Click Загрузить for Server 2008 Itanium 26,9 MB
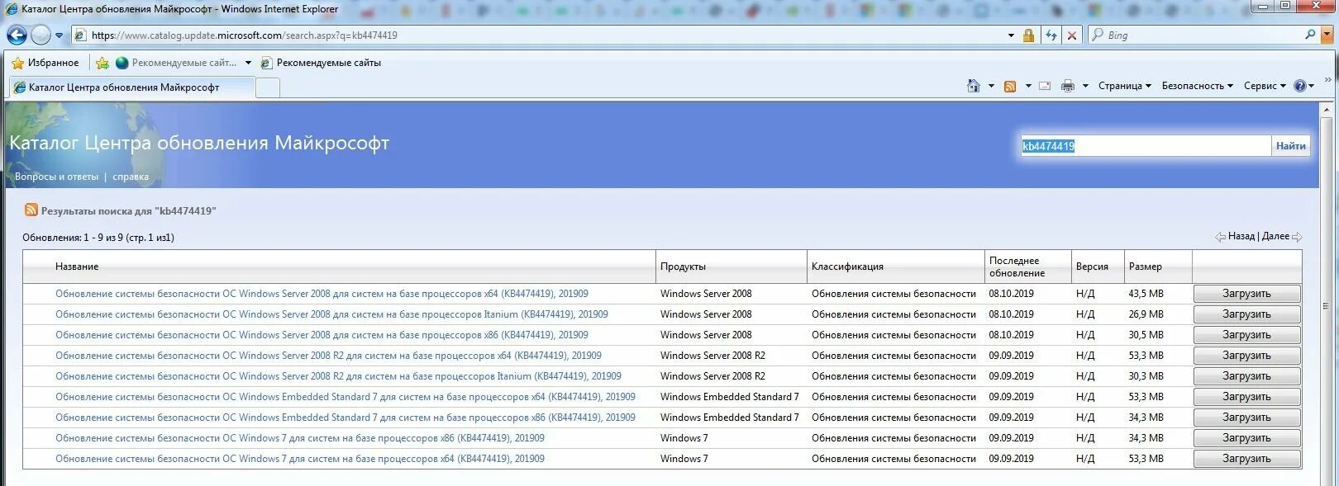The width and height of the screenshot is (1339, 486). pos(1246,314)
